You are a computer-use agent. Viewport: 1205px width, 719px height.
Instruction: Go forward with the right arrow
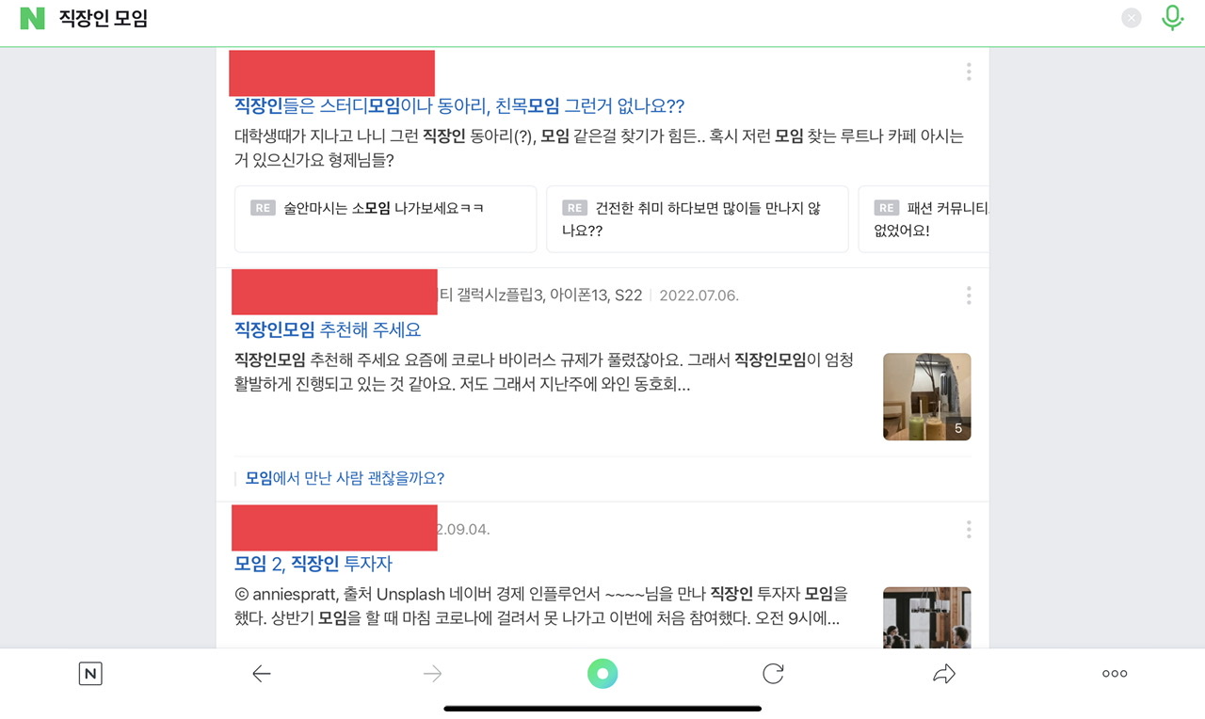pos(433,674)
